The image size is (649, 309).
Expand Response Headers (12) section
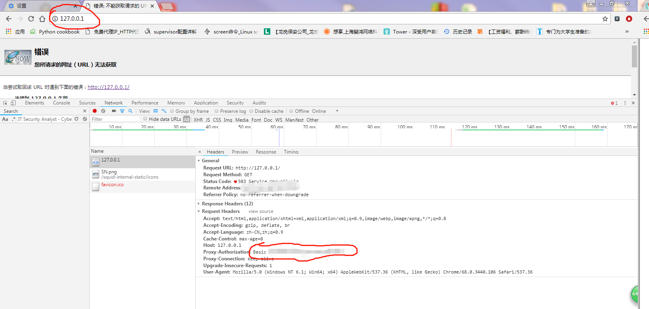coord(199,204)
